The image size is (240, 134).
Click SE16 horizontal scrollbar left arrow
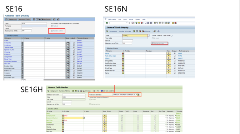[x=22, y=80]
